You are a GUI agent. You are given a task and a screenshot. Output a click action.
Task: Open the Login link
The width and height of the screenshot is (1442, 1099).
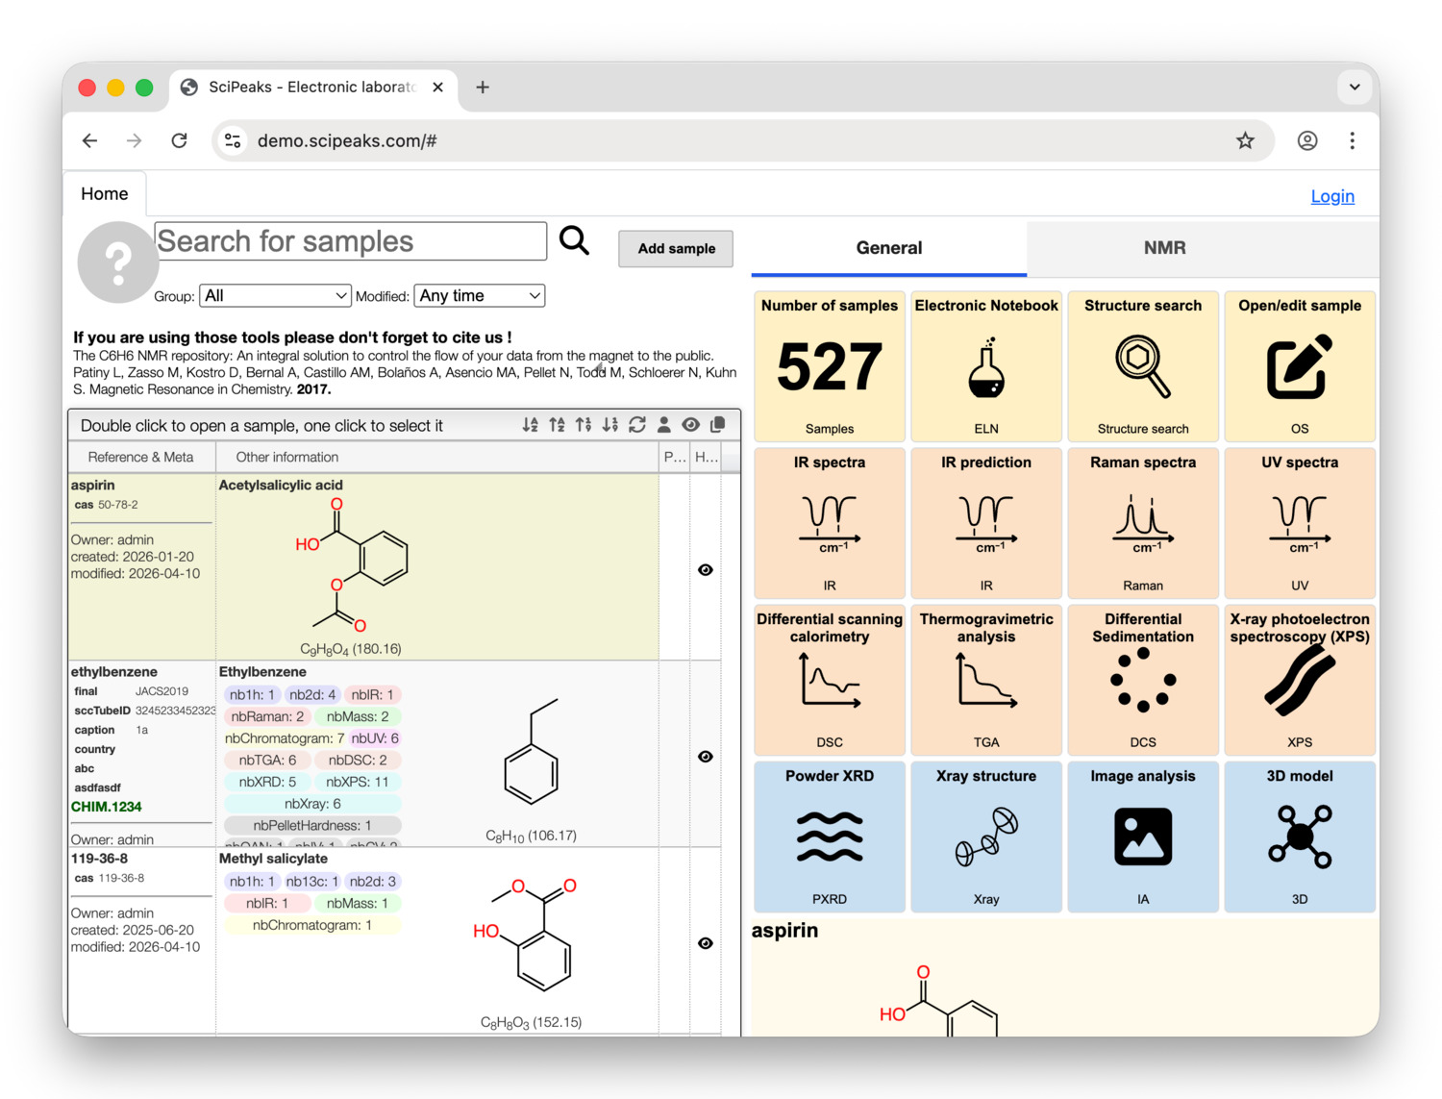click(x=1331, y=195)
